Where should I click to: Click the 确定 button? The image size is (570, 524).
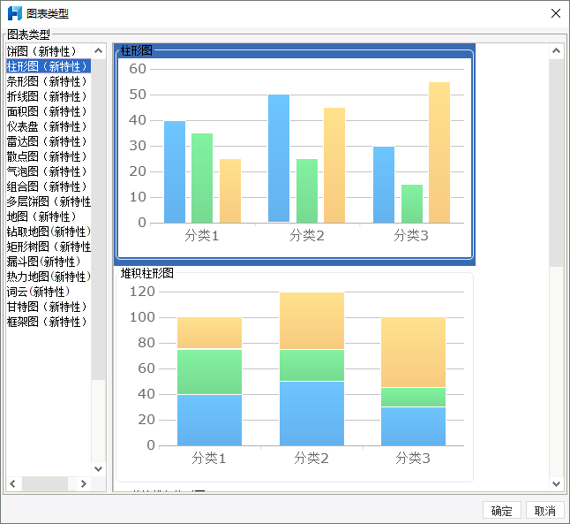coord(502,511)
